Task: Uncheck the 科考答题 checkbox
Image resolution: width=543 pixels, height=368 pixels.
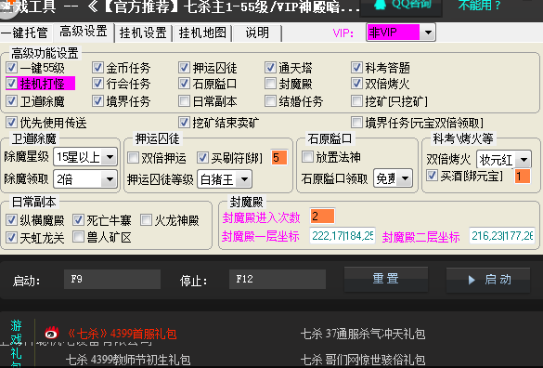Action: 356,67
